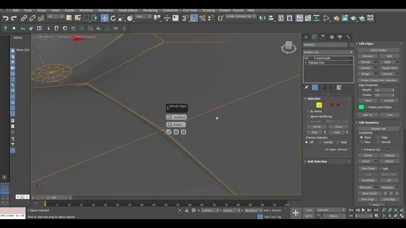Enable the Display Hard Edges checkbox
Image resolution: width=406 pixels, height=228 pixels.
coord(366,107)
